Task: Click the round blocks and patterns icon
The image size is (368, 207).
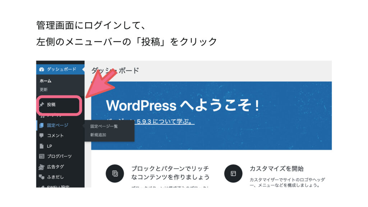Action: click(x=115, y=174)
